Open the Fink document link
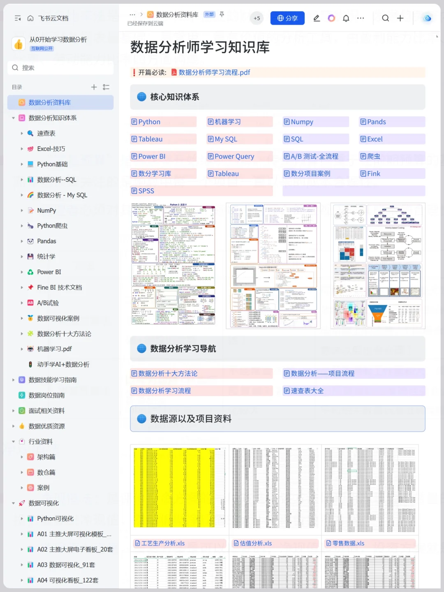The height and width of the screenshot is (592, 444). (x=374, y=173)
